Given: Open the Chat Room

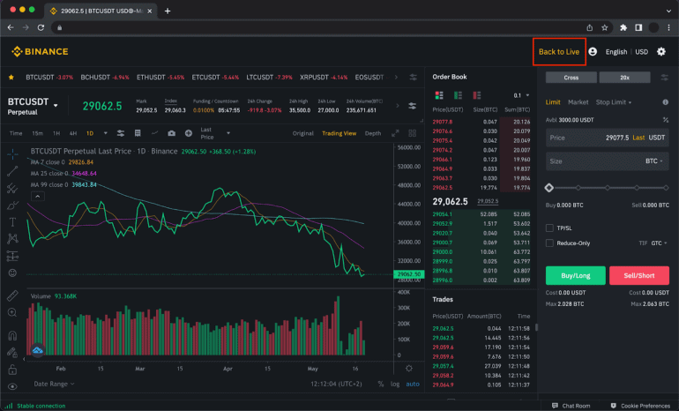Looking at the screenshot, I should pos(571,406).
